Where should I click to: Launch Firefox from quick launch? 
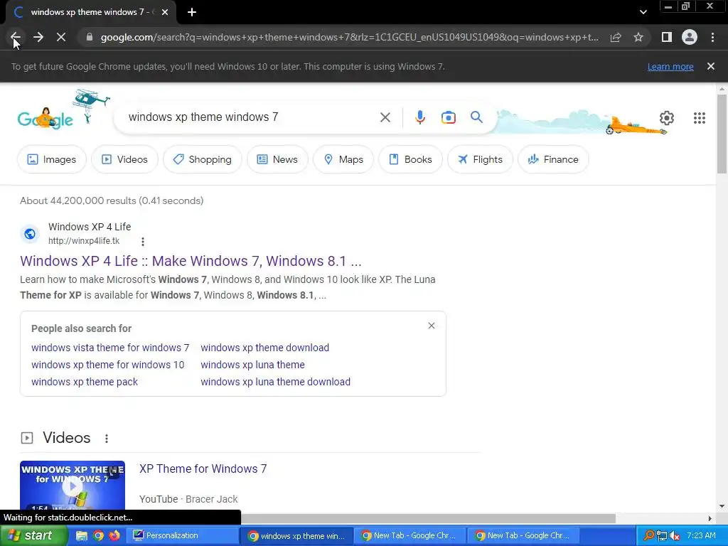coord(114,536)
